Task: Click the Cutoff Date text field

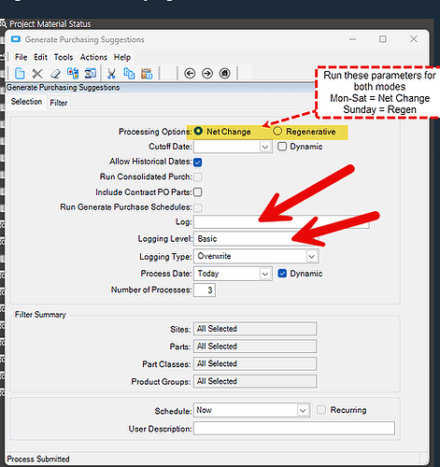Action: point(227,147)
